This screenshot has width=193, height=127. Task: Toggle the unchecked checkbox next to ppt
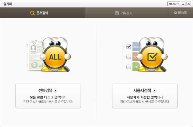point(129,57)
